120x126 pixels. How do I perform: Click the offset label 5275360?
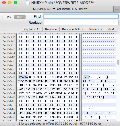[x=9, y=37]
